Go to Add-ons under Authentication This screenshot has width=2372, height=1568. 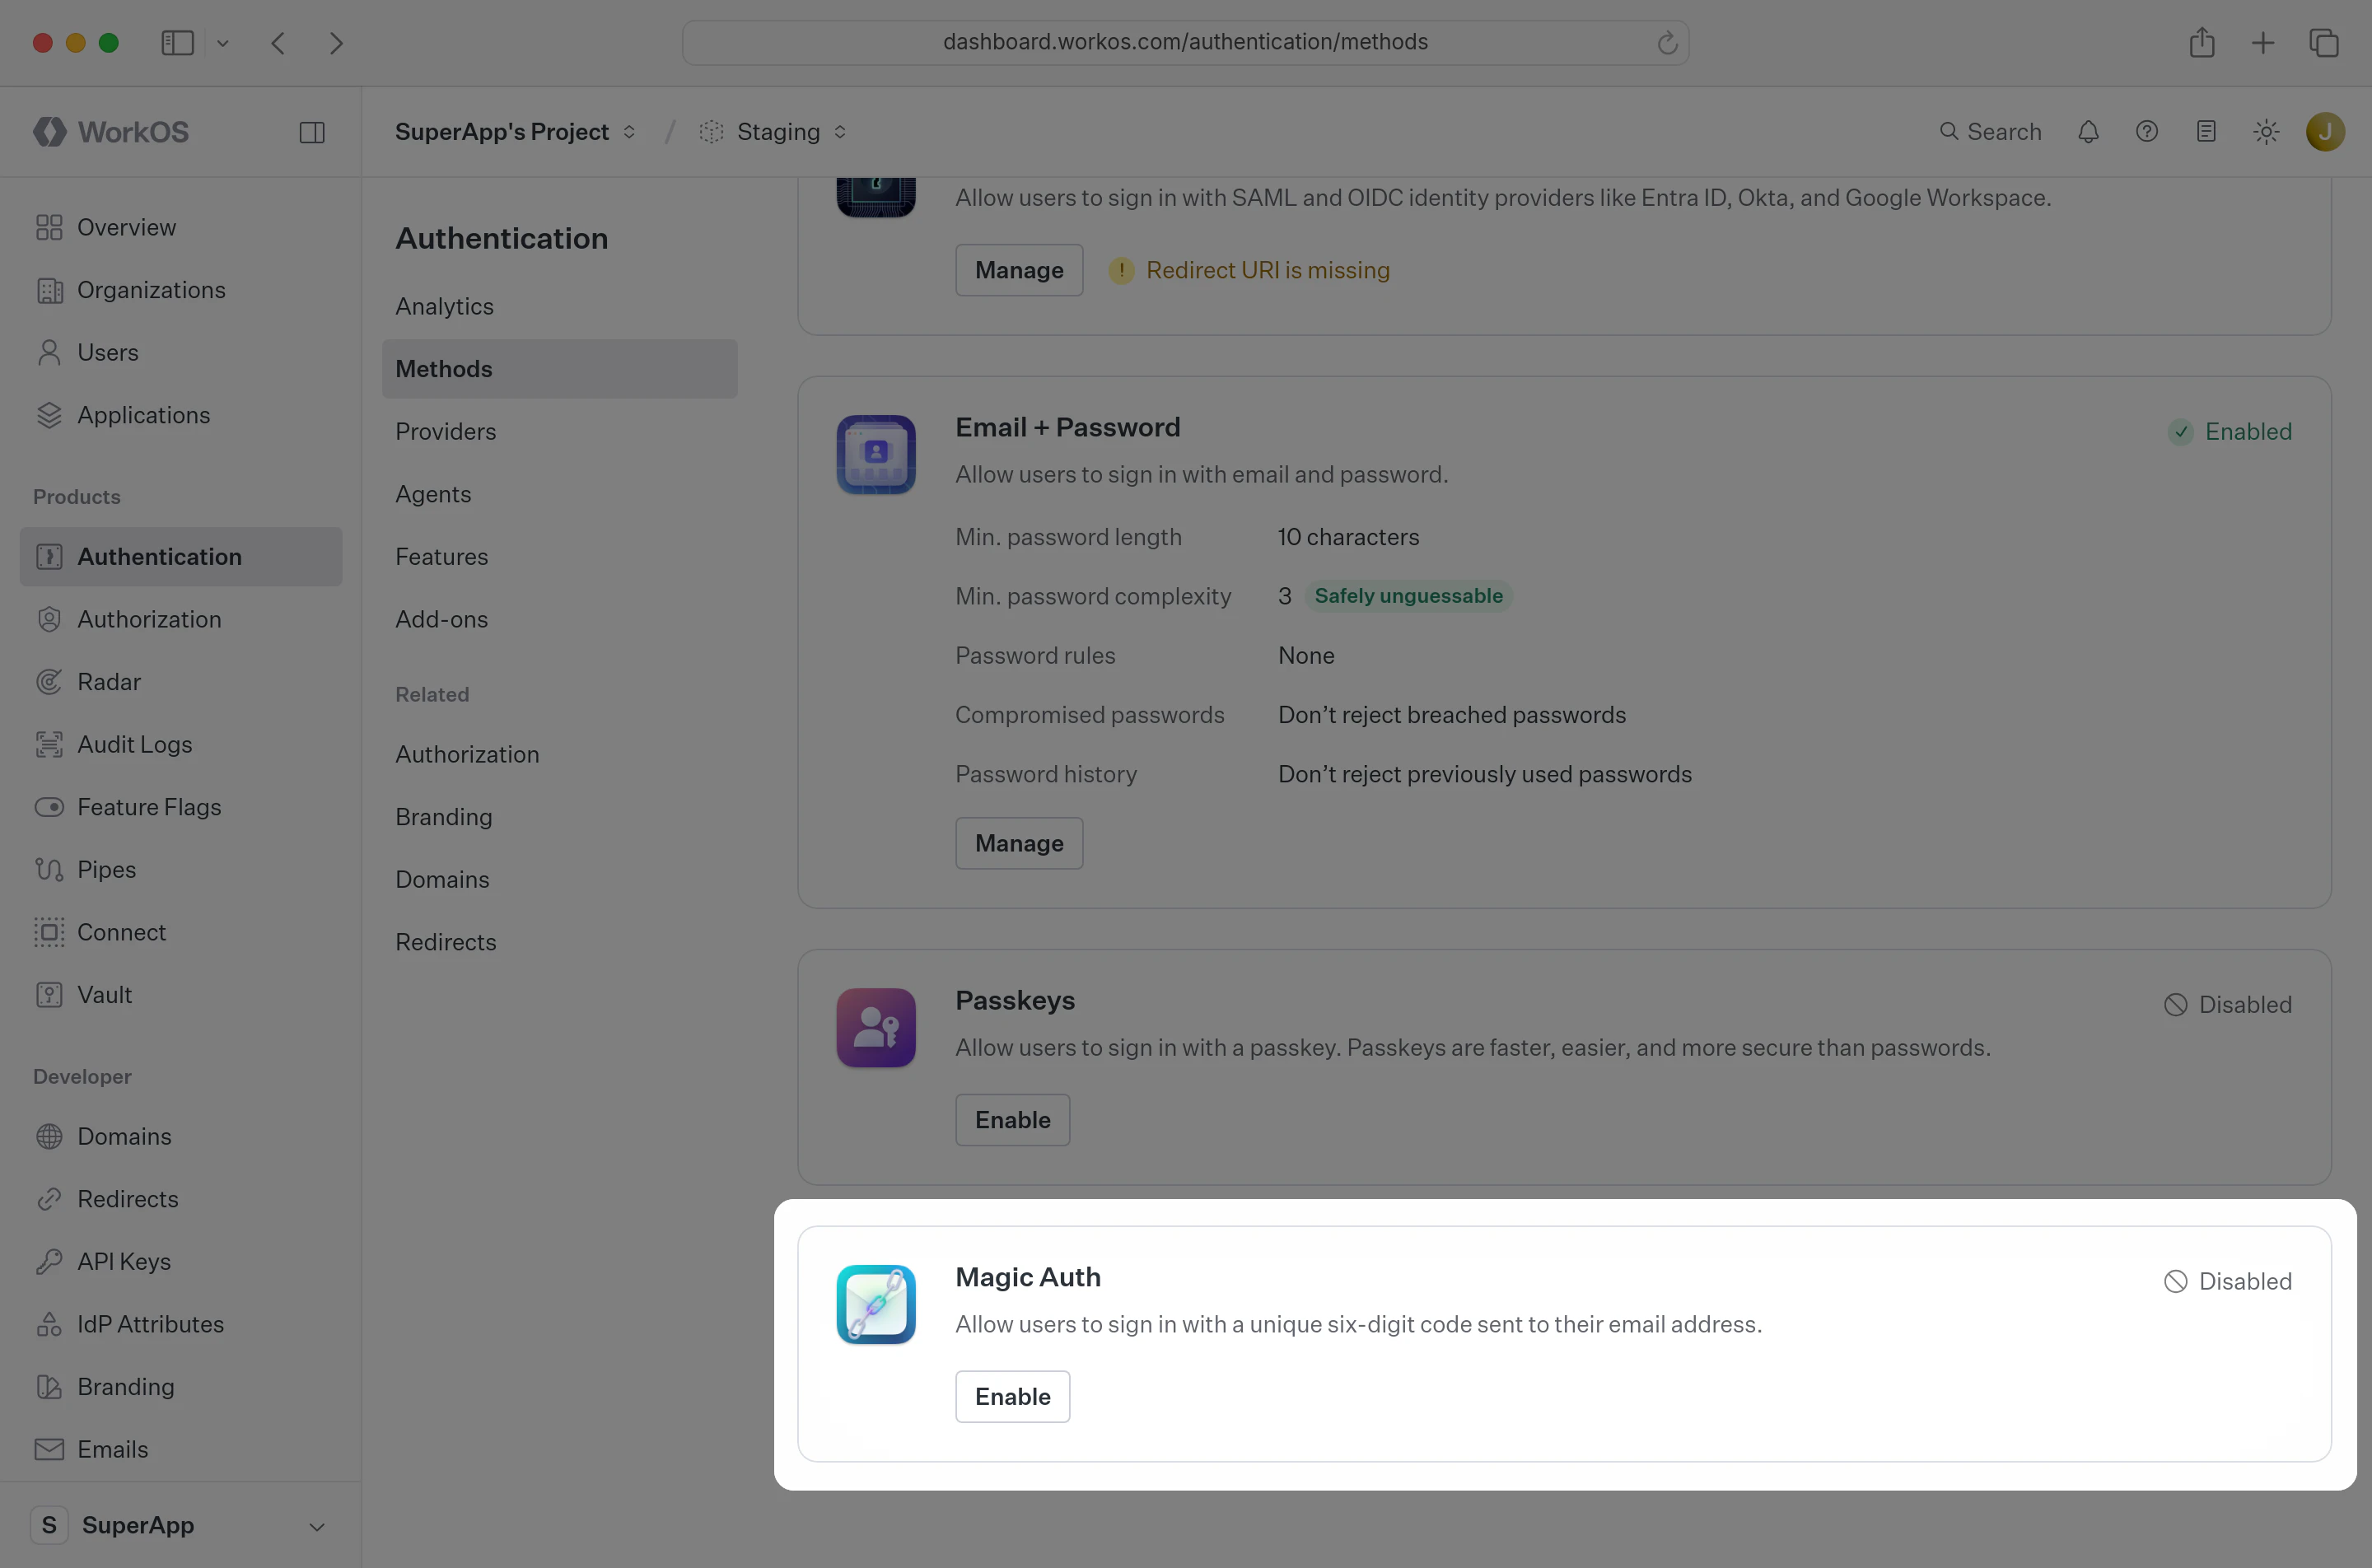pyautogui.click(x=560, y=619)
